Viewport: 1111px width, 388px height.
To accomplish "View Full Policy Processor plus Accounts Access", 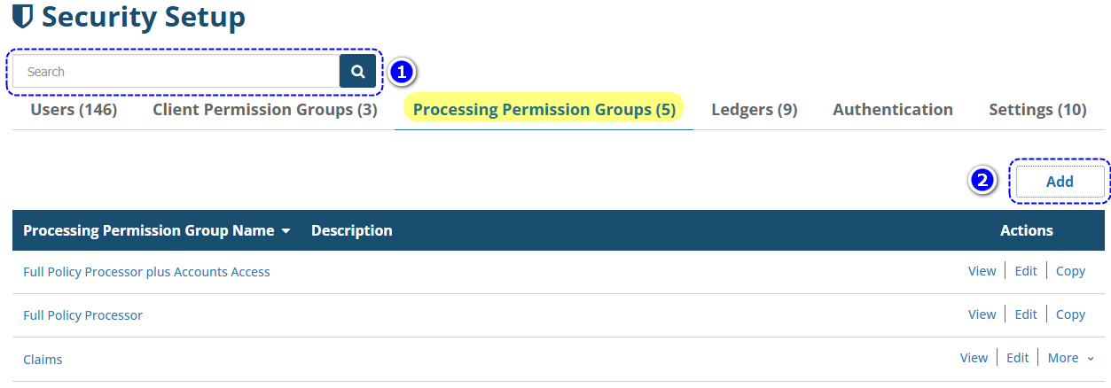I will click(982, 271).
